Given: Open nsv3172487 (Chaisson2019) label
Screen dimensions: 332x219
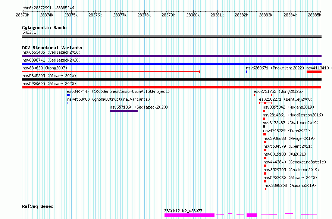Looking at the screenshot, I should pos(291,123).
